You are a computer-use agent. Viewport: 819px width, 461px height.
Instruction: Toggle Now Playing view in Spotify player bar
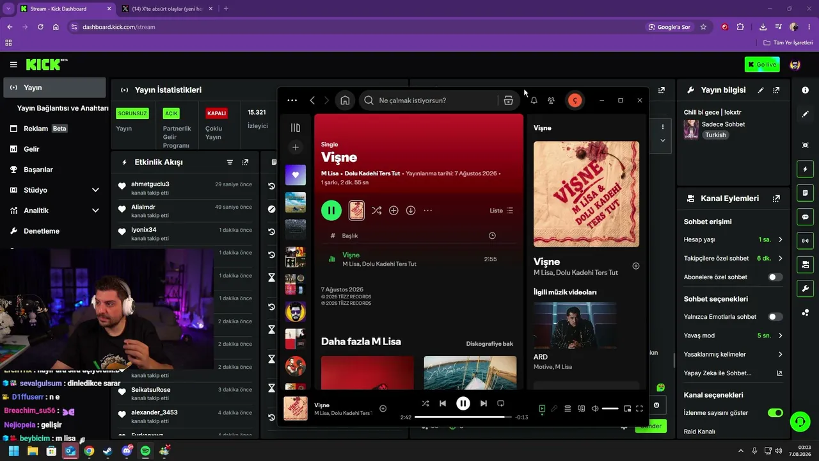point(542,408)
